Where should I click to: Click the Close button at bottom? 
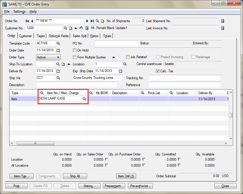pyautogui.click(x=225, y=186)
